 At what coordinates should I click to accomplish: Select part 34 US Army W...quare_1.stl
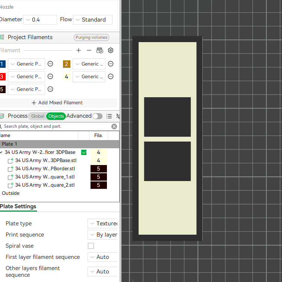point(45,177)
